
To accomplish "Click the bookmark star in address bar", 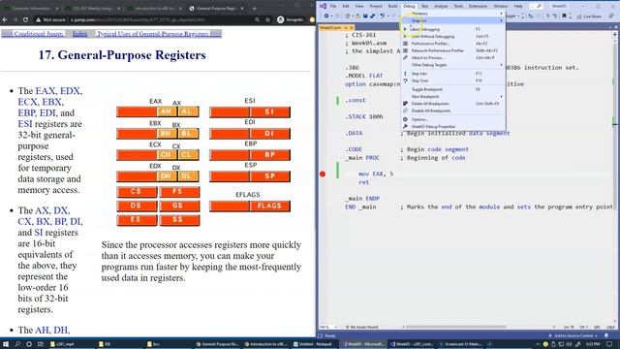I will click(x=267, y=19).
